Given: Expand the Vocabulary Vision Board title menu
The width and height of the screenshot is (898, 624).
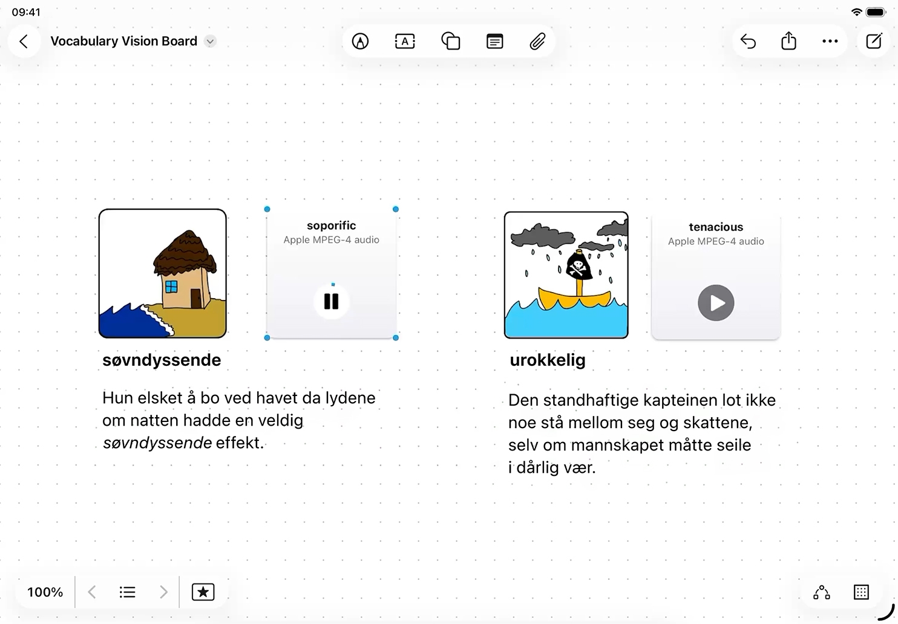Looking at the screenshot, I should [x=210, y=42].
